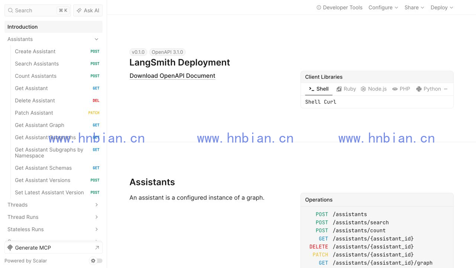
Task: Select the Node.js tab
Action: click(374, 89)
